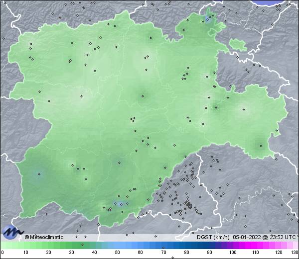Click the station marker on the legend color bar

tap(82, 245)
